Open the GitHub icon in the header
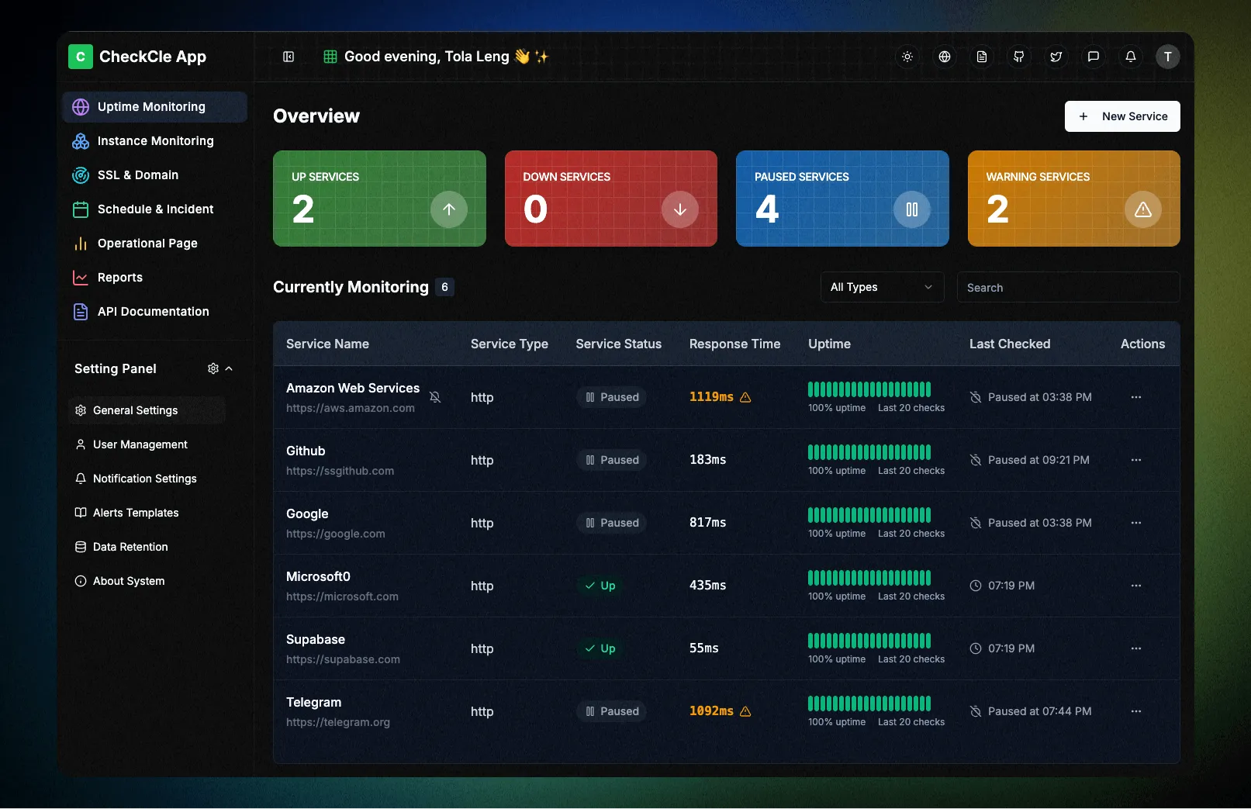This screenshot has height=809, width=1251. pos(1019,57)
